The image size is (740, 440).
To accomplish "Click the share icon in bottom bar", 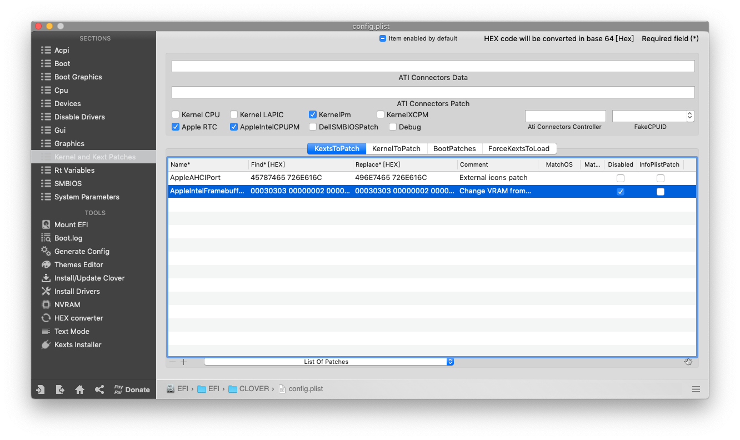I will click(99, 389).
